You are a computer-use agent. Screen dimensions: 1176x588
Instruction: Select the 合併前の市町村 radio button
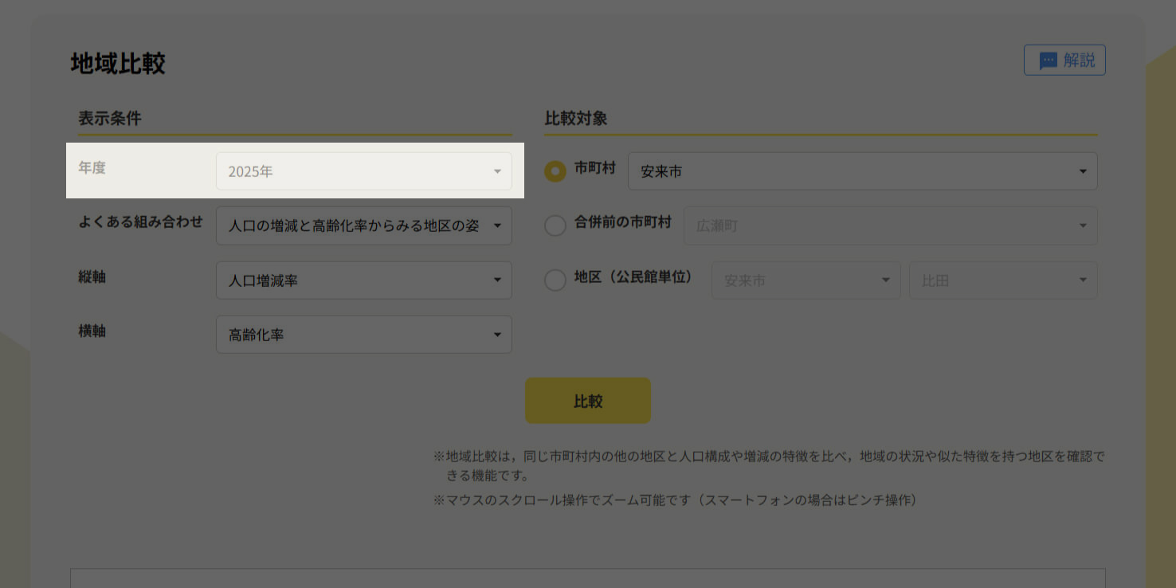(x=555, y=226)
